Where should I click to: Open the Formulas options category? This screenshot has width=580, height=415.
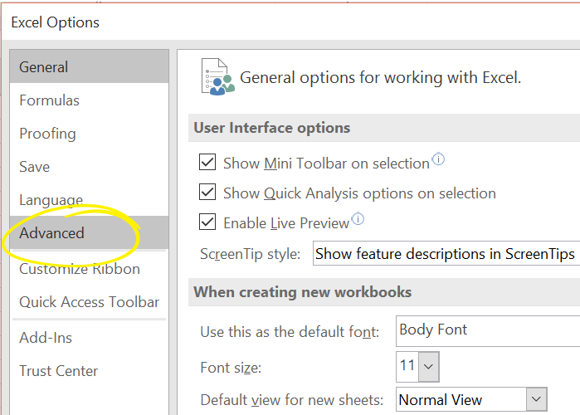tap(50, 100)
